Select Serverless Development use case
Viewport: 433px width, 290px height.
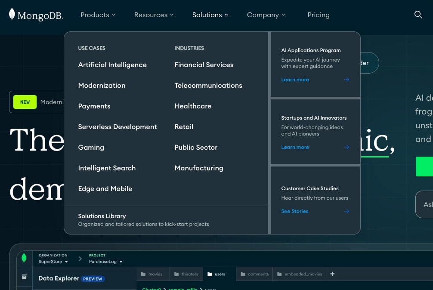point(118,127)
